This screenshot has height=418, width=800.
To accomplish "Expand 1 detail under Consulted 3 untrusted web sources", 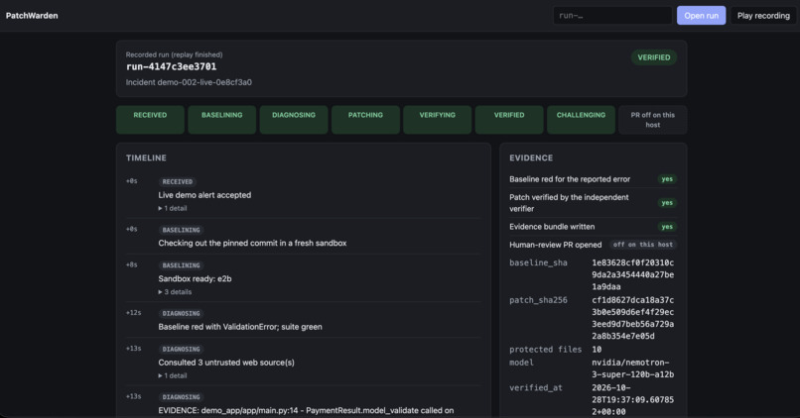I will [173, 375].
